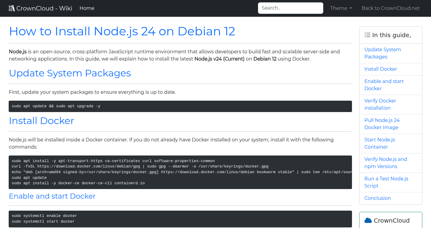This screenshot has height=228, width=431.
Task: Click the CrownCloud Wiki books logo icon
Action: [x=12, y=8]
